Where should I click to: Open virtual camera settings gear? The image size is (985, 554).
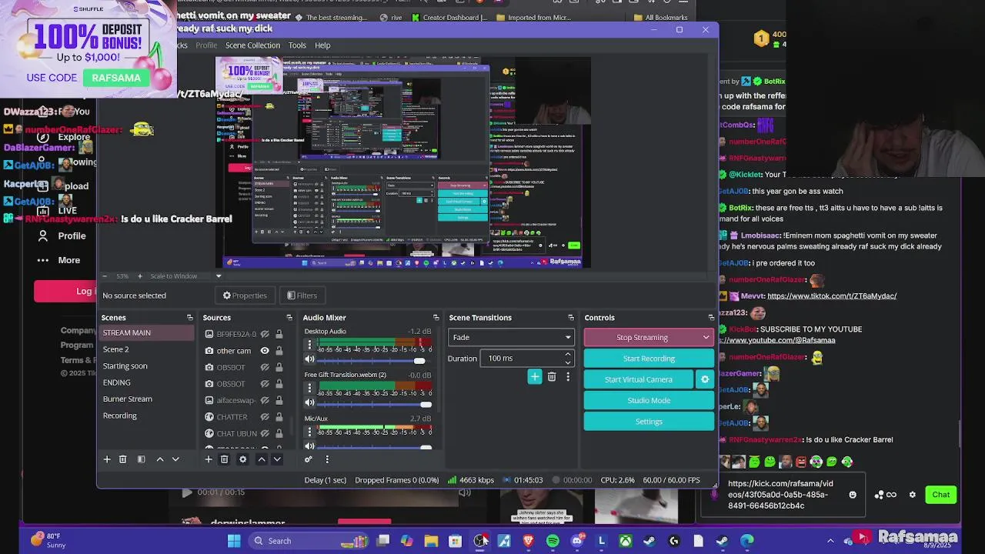click(704, 379)
